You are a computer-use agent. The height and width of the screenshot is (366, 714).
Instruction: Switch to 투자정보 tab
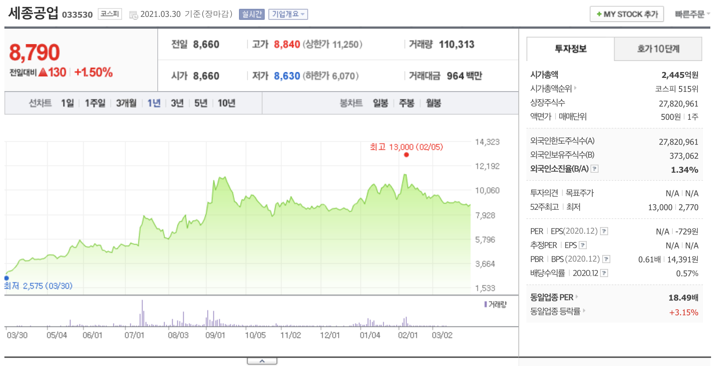[571, 49]
